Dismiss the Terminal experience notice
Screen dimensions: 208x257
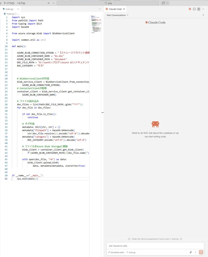[181, 239]
